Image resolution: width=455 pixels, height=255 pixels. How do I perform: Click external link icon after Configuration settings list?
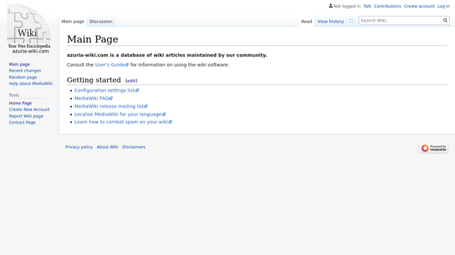137,90
